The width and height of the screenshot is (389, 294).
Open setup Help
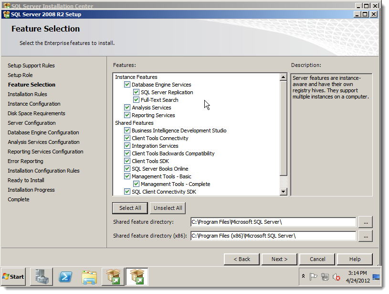point(355,259)
